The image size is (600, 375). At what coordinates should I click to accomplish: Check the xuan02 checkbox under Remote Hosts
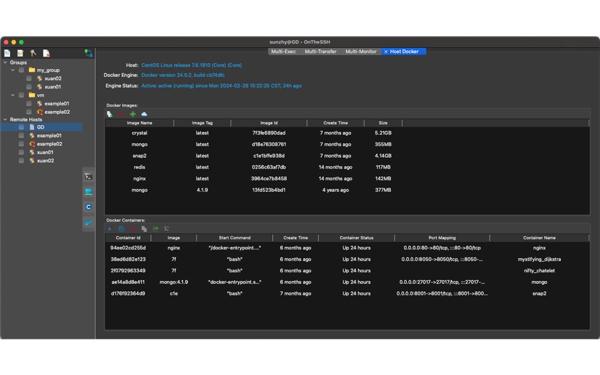pos(21,161)
